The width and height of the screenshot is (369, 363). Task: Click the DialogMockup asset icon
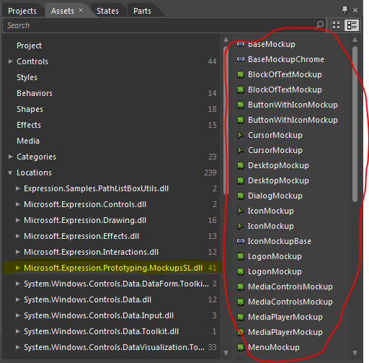(x=241, y=196)
